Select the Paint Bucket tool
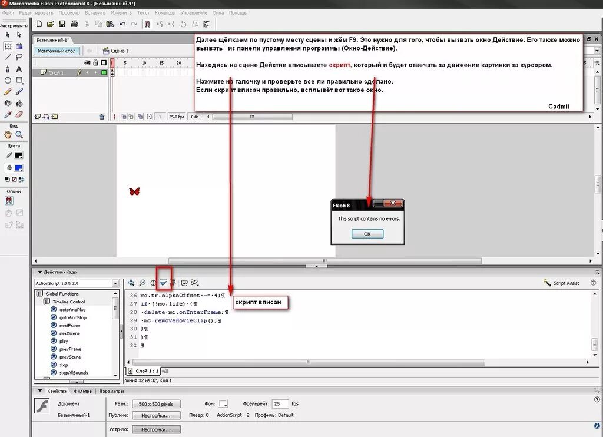The width and height of the screenshot is (603, 437). (19, 103)
